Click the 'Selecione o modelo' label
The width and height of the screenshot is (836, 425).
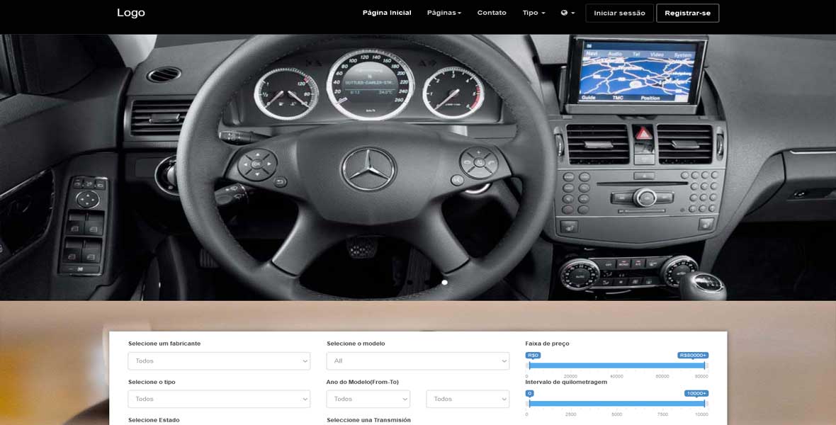356,344
